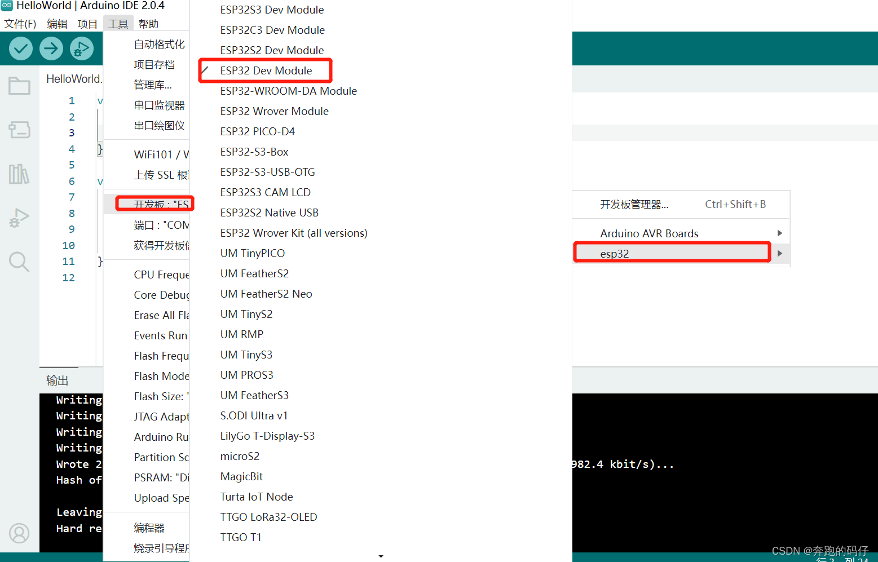Expand Events Run On submenu entry
Screen dimensions: 878x562
147,335
